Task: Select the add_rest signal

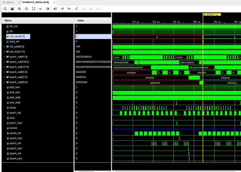Action: pyautogui.click(x=15, y=87)
